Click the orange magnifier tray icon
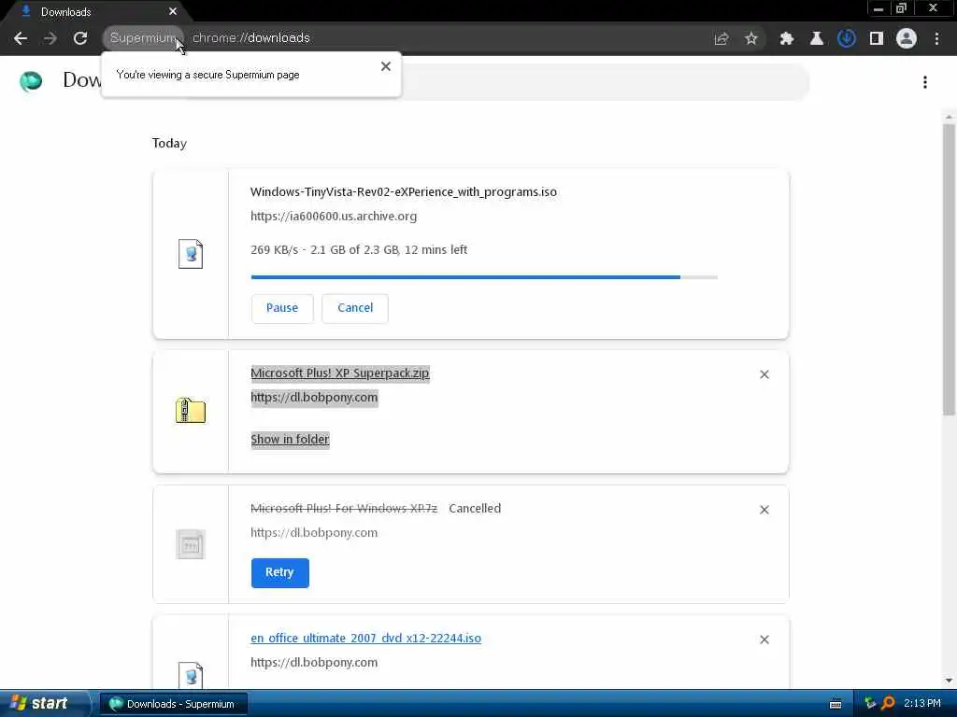This screenshot has width=957, height=717. (x=888, y=704)
